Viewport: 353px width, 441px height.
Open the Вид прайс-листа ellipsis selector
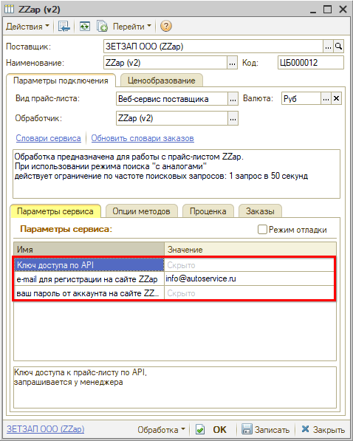233,99
